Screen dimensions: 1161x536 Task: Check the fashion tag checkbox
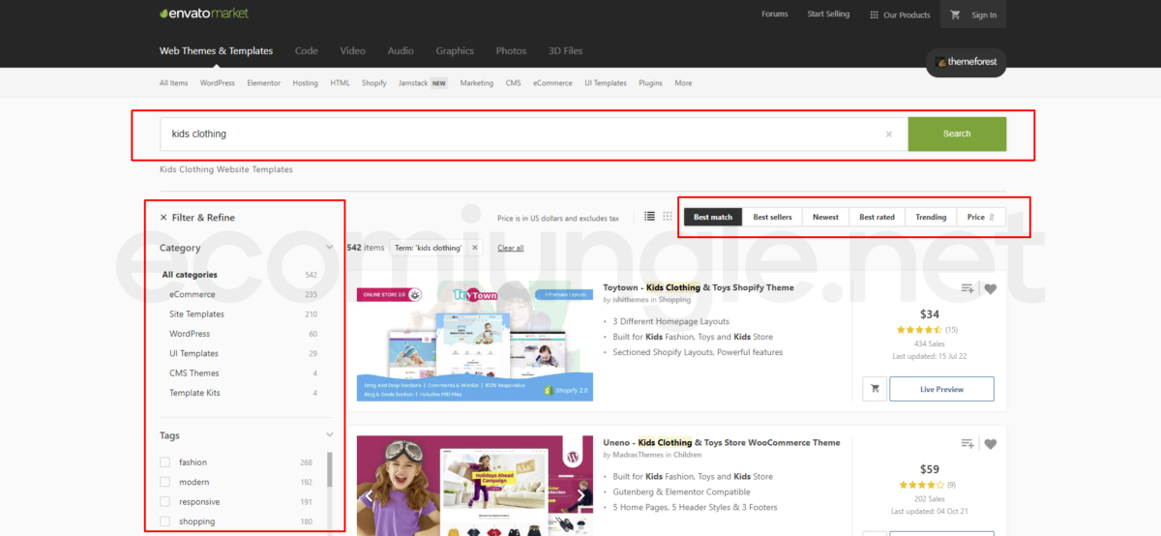165,462
